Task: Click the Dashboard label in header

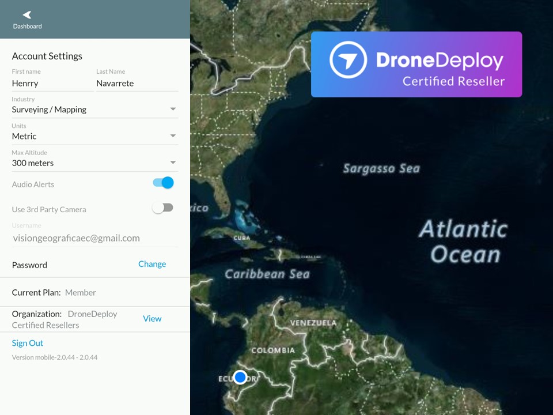Action: [27, 27]
